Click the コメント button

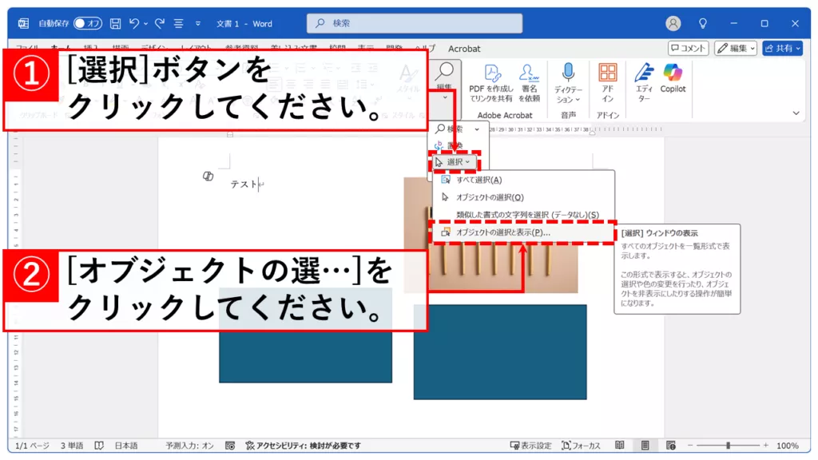pos(688,49)
